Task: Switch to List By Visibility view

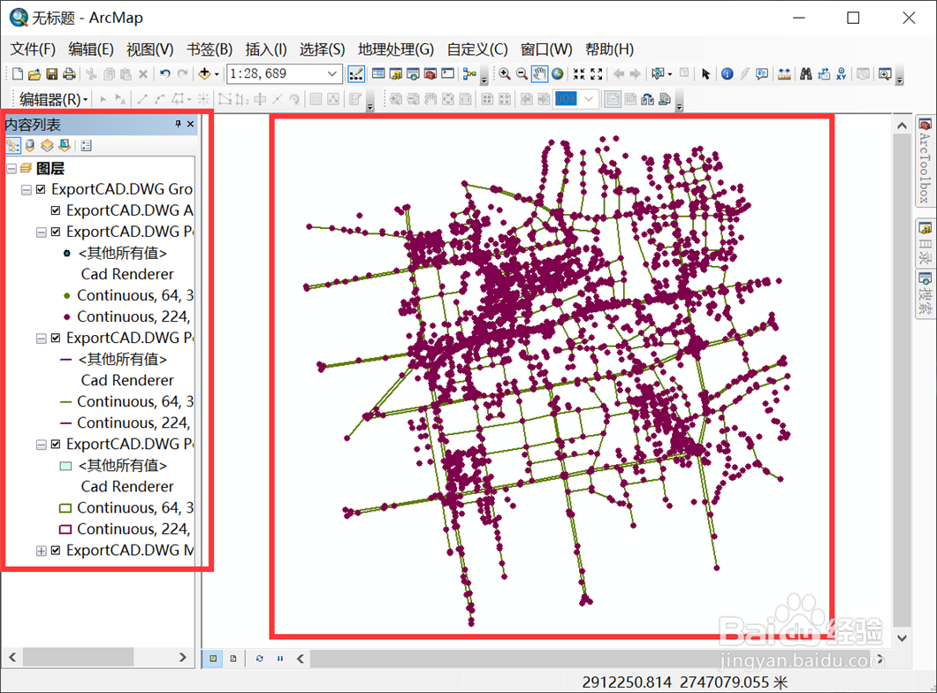Action: [x=47, y=145]
